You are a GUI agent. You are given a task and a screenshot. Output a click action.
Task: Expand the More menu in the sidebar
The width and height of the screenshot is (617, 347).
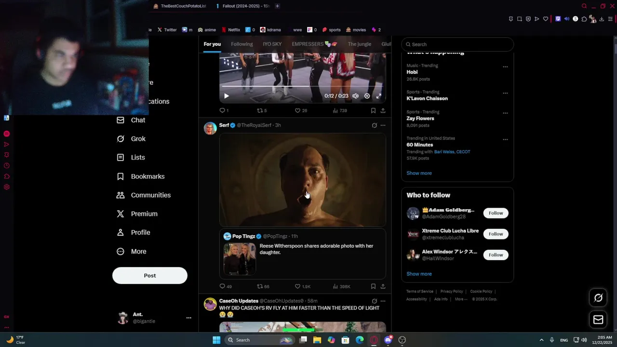132,252
